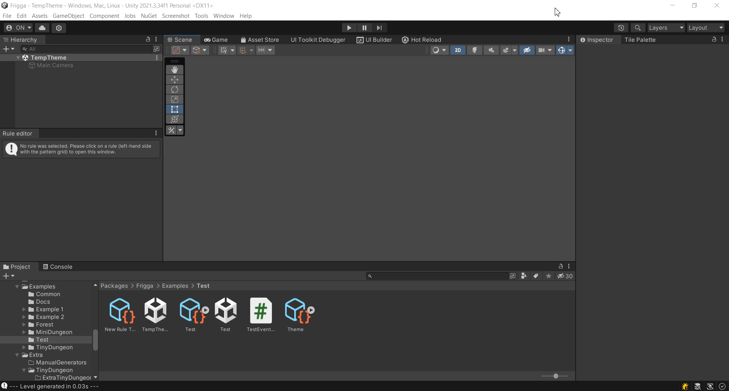
Task: Lock the Hierarchy panel
Action: (148, 39)
